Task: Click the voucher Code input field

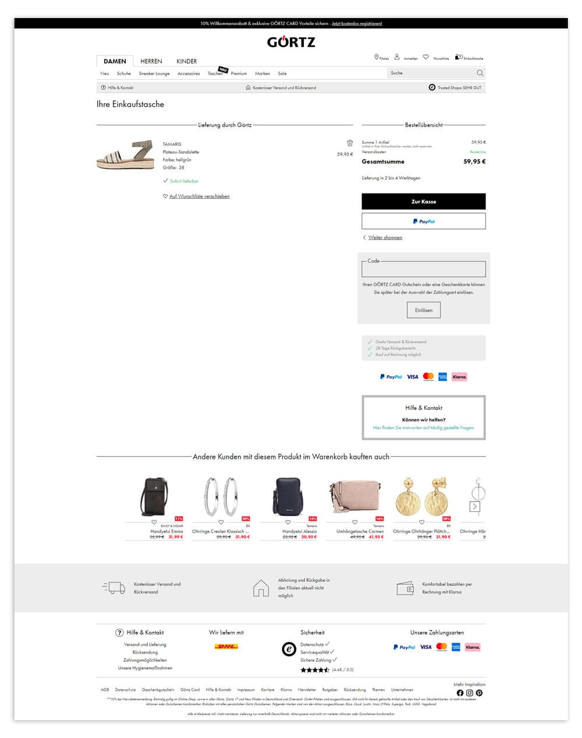Action: coord(423,269)
